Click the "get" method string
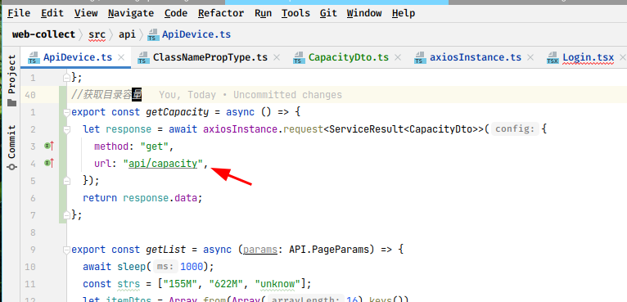The width and height of the screenshot is (627, 302). [155, 146]
